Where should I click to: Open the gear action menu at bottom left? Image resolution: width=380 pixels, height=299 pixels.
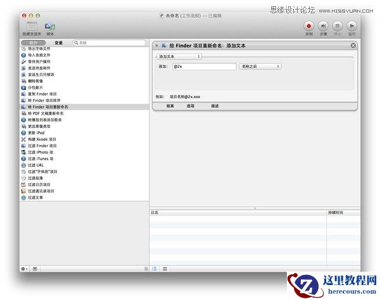point(24,269)
